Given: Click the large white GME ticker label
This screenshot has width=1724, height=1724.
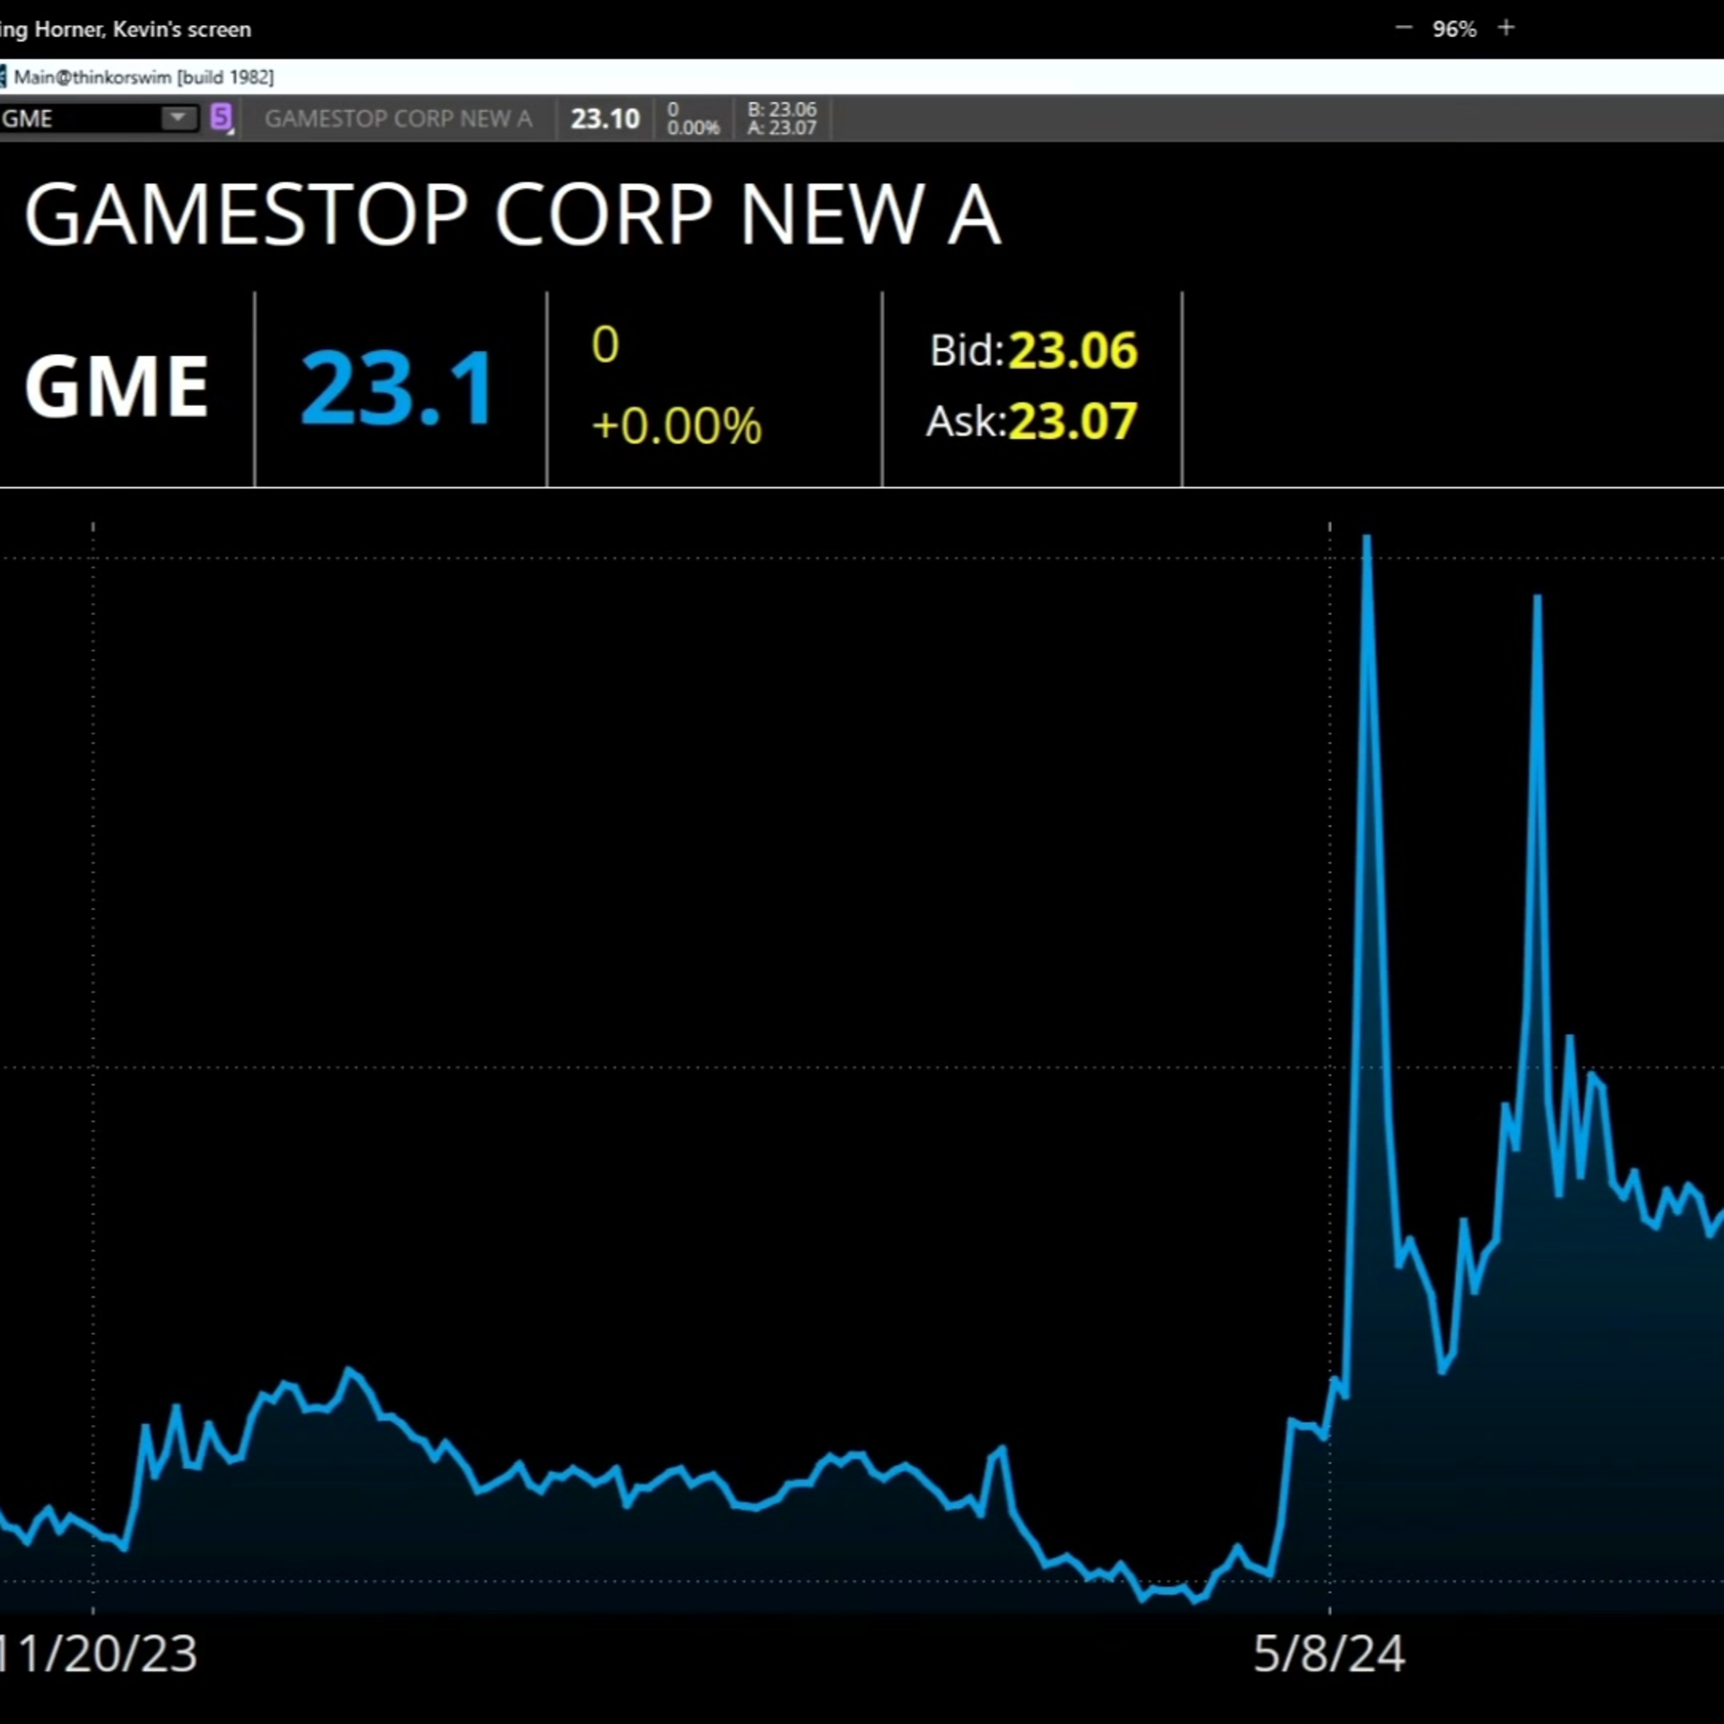Looking at the screenshot, I should (116, 386).
